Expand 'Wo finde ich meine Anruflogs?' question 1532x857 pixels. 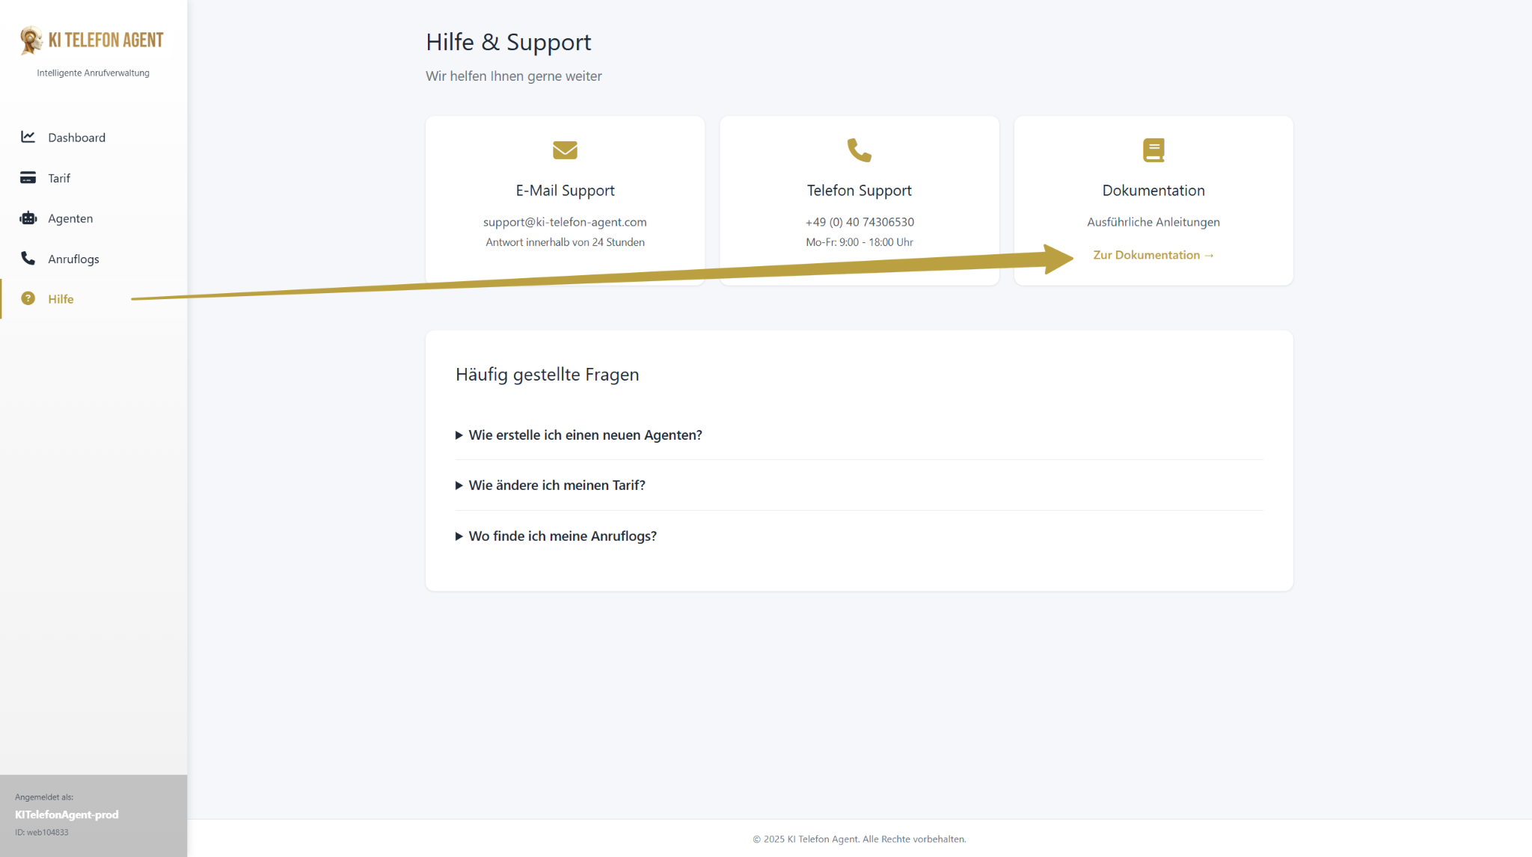click(563, 536)
